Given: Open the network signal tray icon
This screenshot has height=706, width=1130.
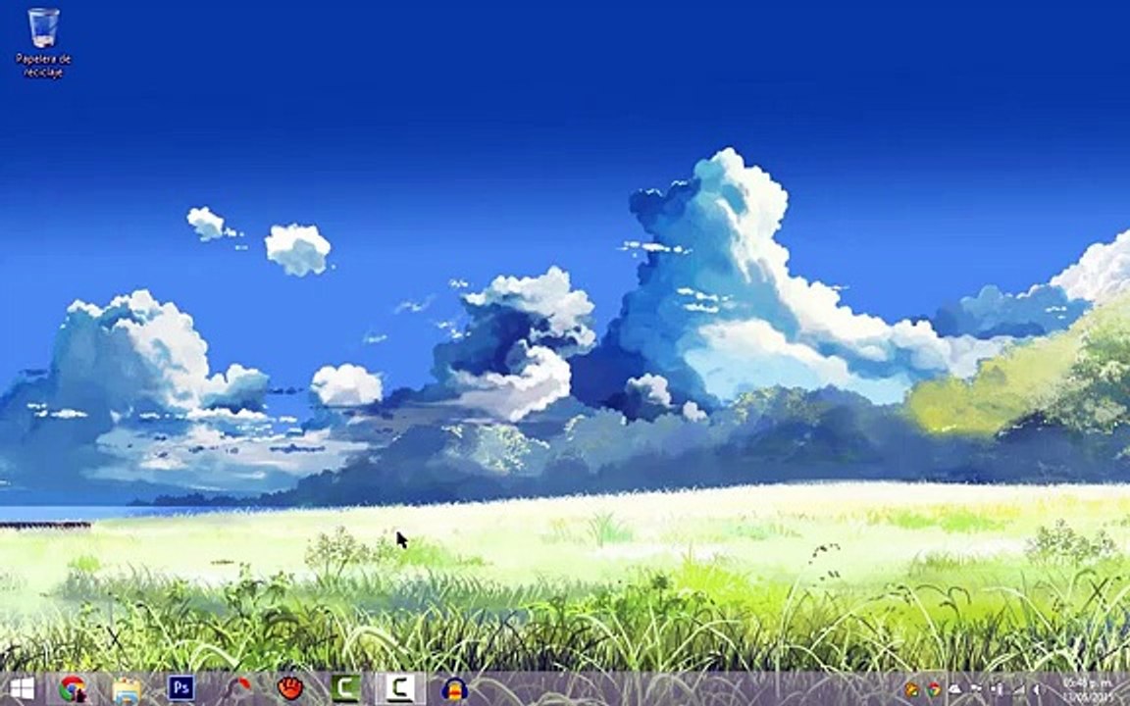Looking at the screenshot, I should point(1018,689).
